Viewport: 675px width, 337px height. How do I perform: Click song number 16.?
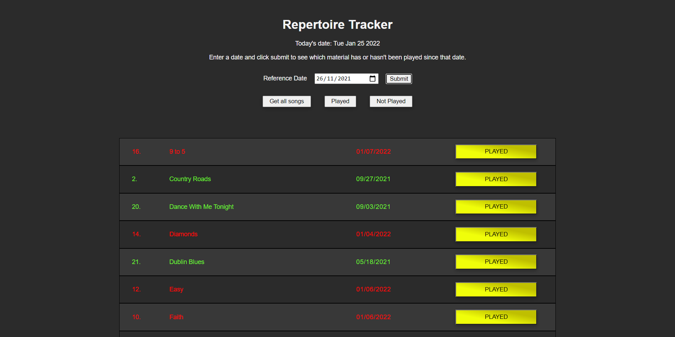[x=137, y=152]
